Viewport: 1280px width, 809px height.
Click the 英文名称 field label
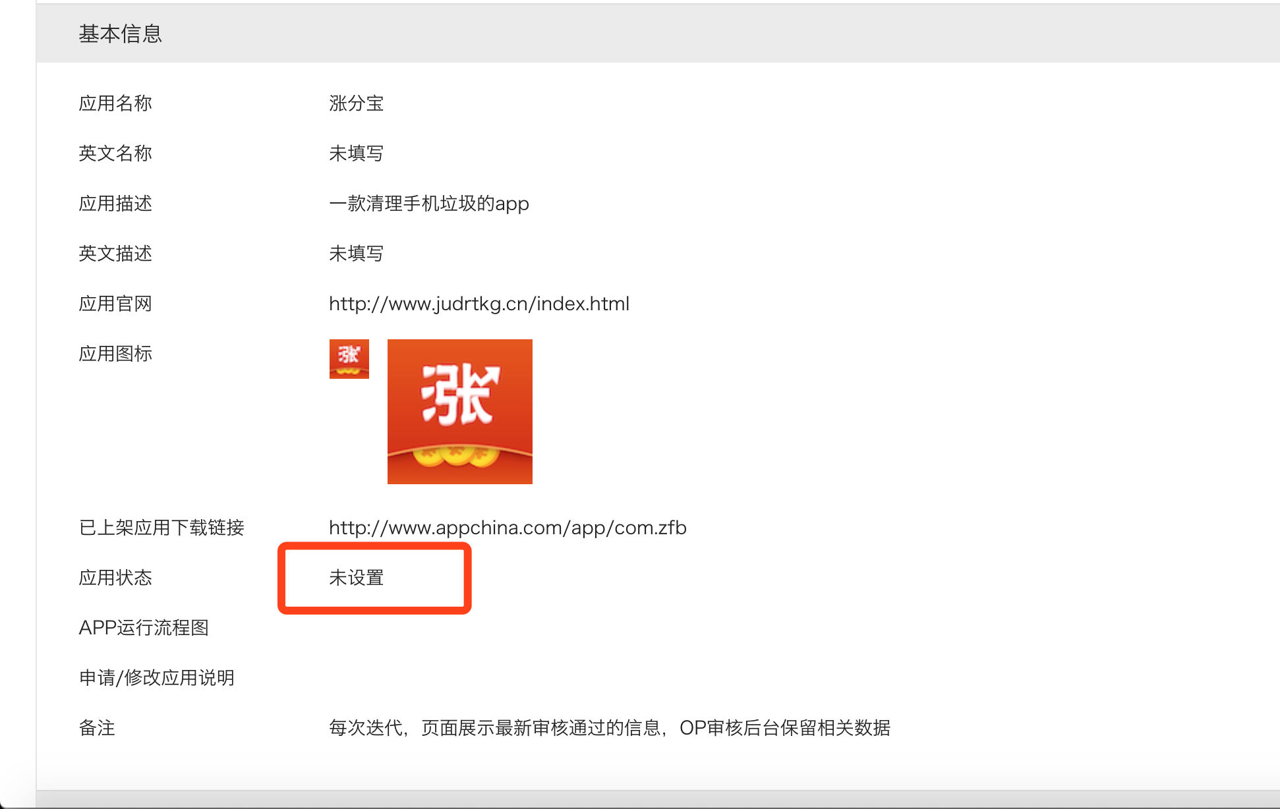pyautogui.click(x=115, y=153)
